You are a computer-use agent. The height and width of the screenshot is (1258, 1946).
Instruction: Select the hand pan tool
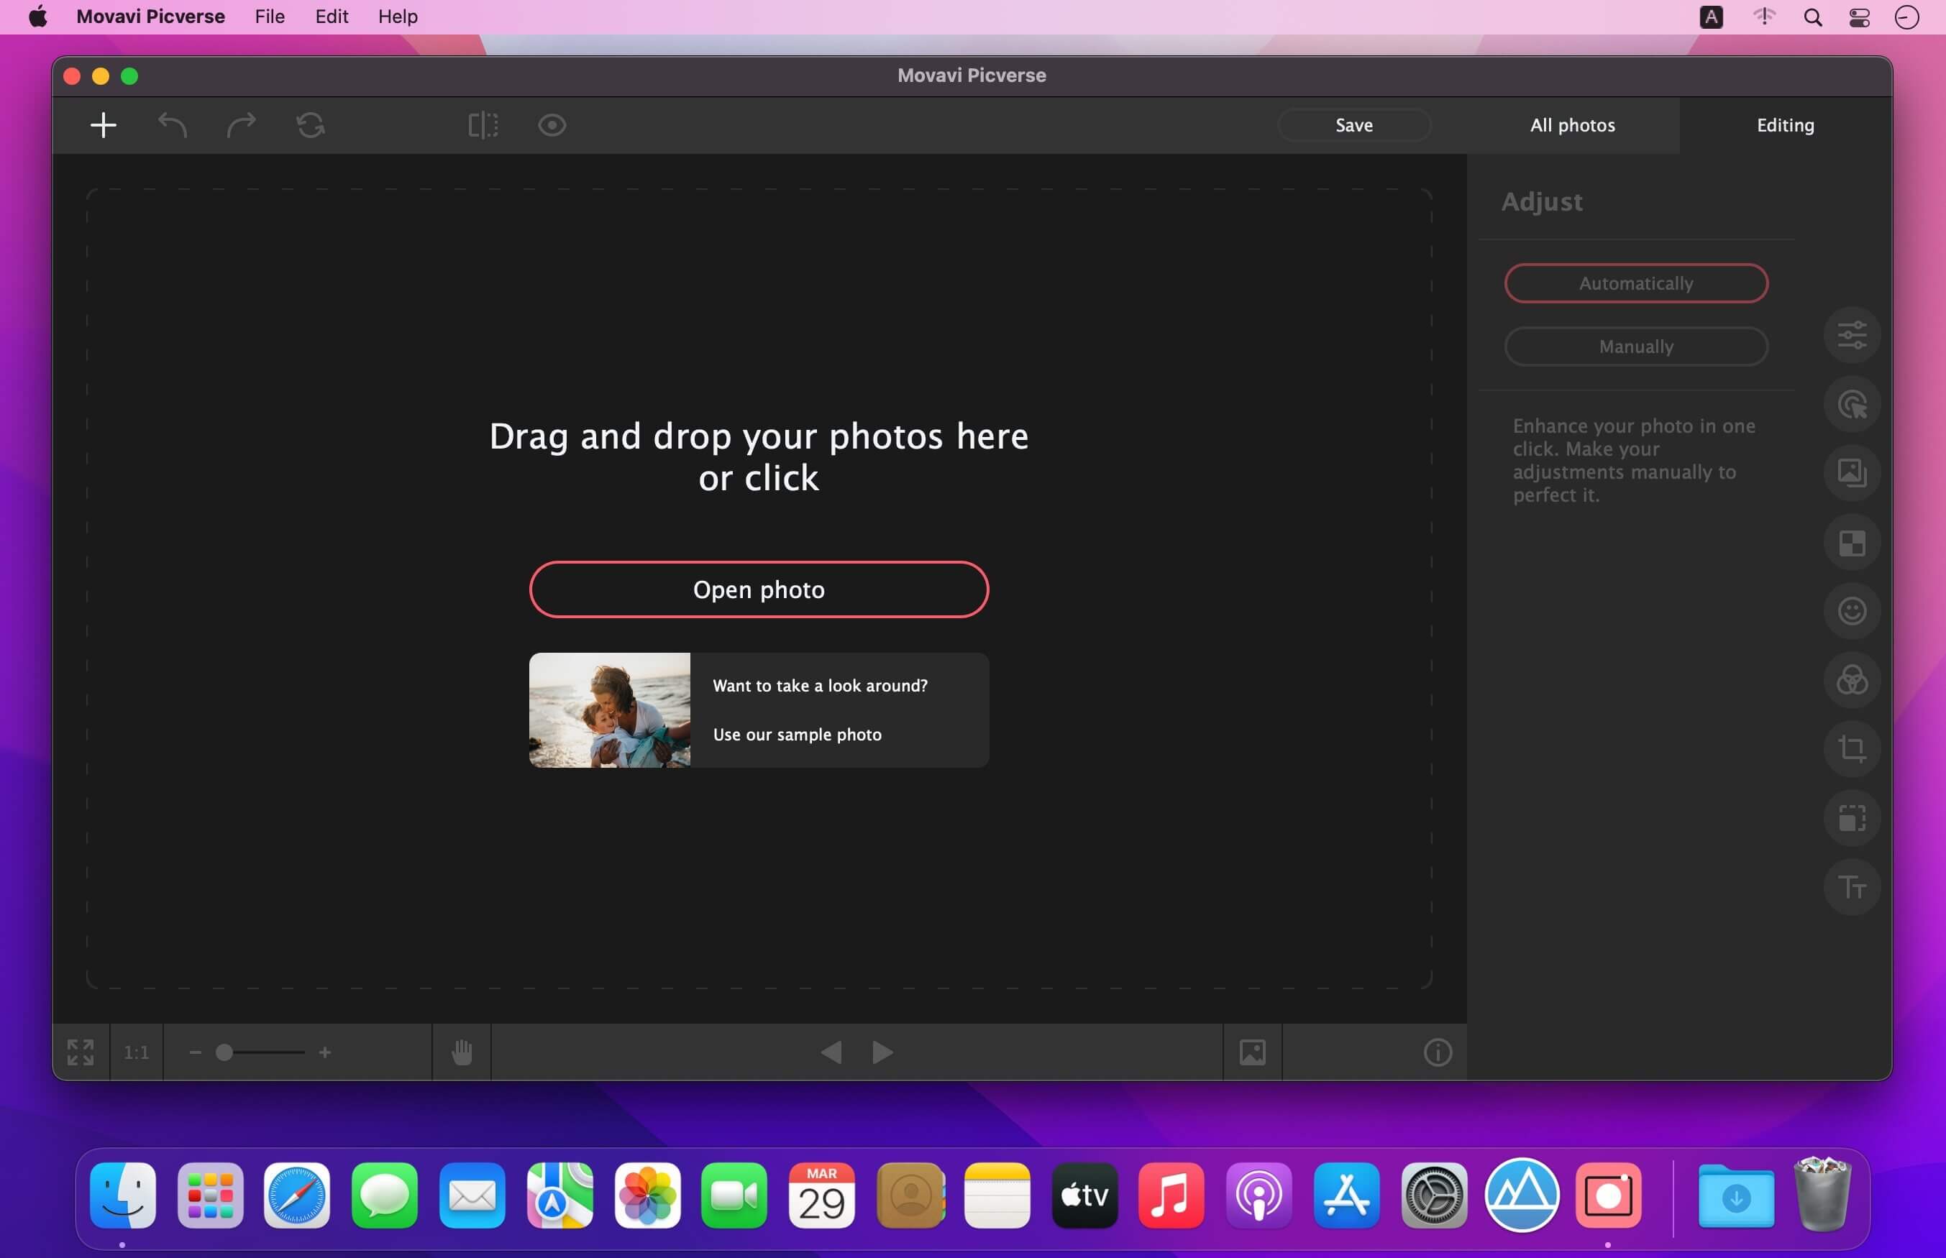pyautogui.click(x=462, y=1052)
